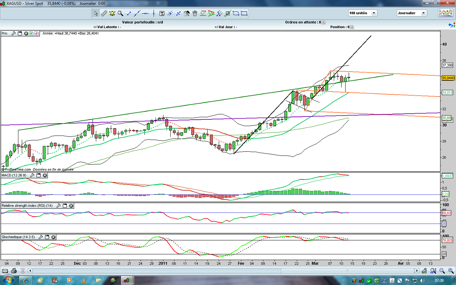Select the vertical line drawing tool

154,14
